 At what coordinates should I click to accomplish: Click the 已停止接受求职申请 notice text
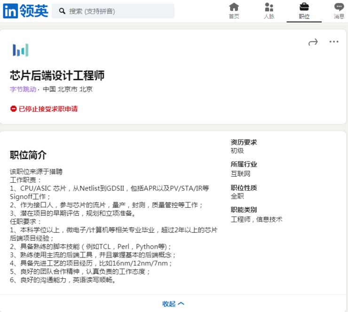(48, 109)
